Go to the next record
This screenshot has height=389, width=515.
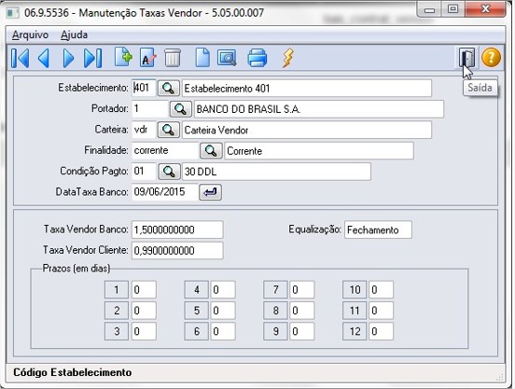[68, 58]
